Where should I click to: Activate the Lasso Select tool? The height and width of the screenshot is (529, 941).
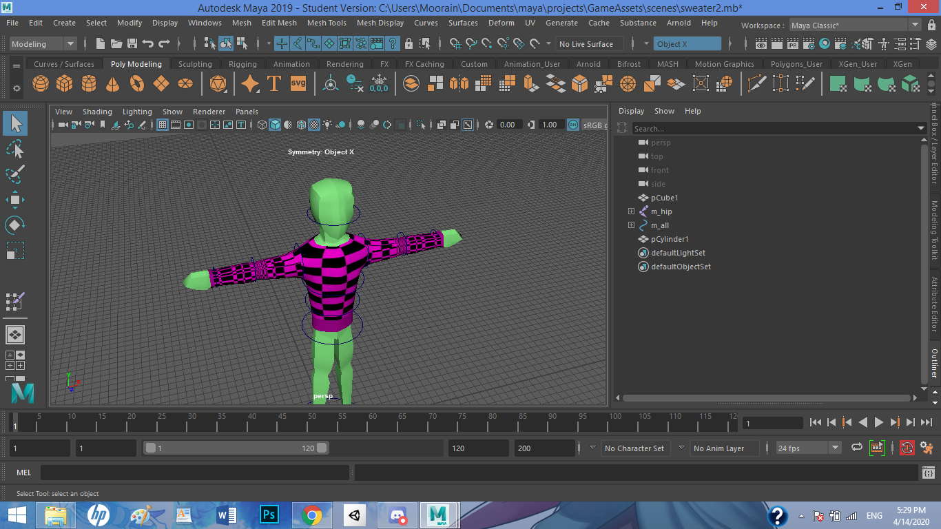point(15,148)
